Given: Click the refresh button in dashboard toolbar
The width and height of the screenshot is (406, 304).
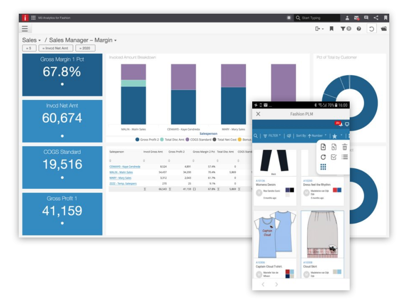Looking at the screenshot, I should [x=371, y=29].
